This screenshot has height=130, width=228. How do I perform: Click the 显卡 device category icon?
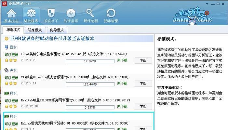pyautogui.click(x=7, y=47)
